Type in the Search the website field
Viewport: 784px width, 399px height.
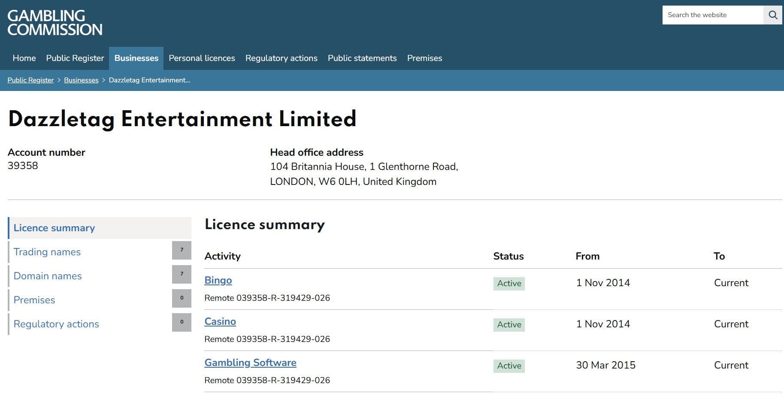[712, 15]
